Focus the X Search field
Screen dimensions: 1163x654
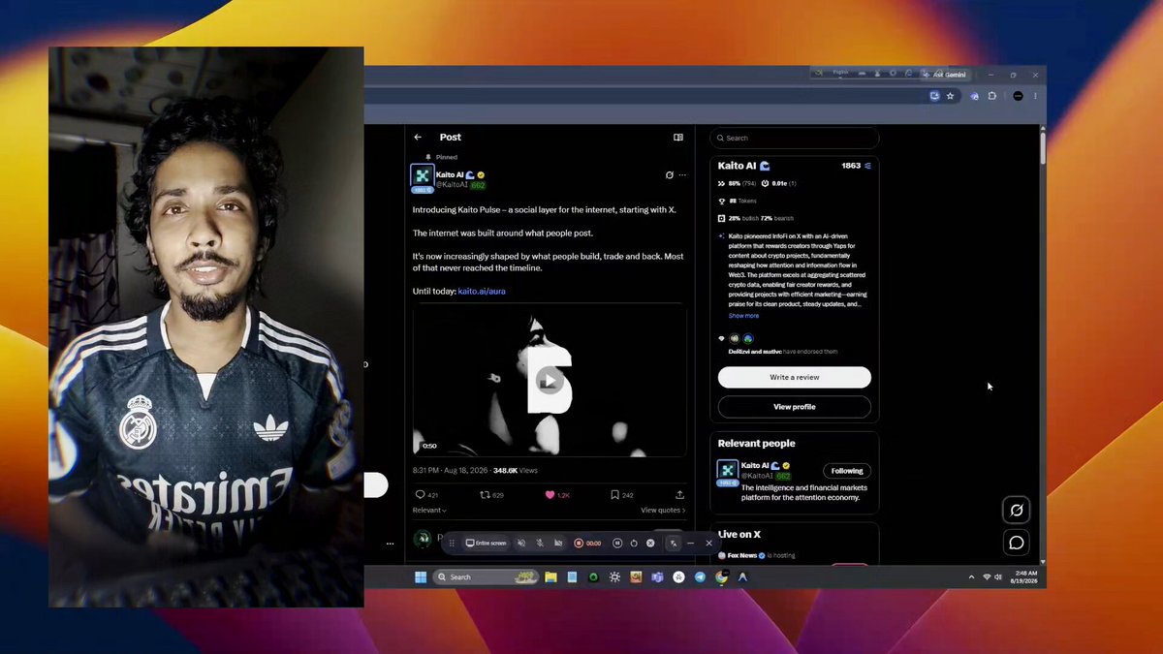tap(794, 138)
